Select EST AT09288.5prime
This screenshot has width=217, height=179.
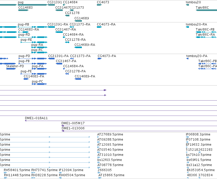tap(110, 140)
